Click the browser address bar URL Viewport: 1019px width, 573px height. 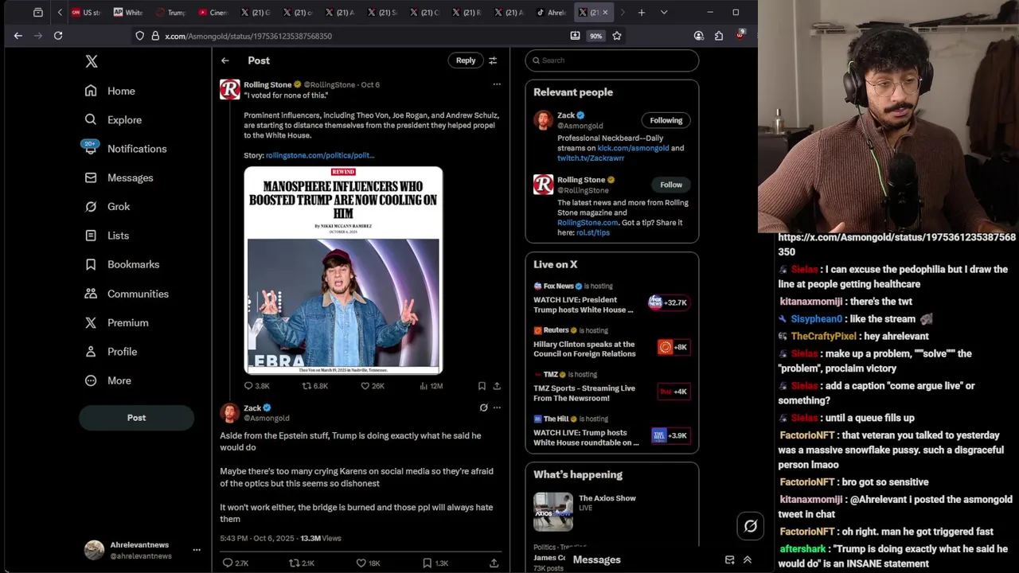click(248, 36)
